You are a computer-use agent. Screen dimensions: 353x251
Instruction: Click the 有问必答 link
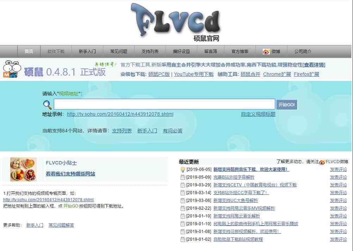tap(173, 131)
